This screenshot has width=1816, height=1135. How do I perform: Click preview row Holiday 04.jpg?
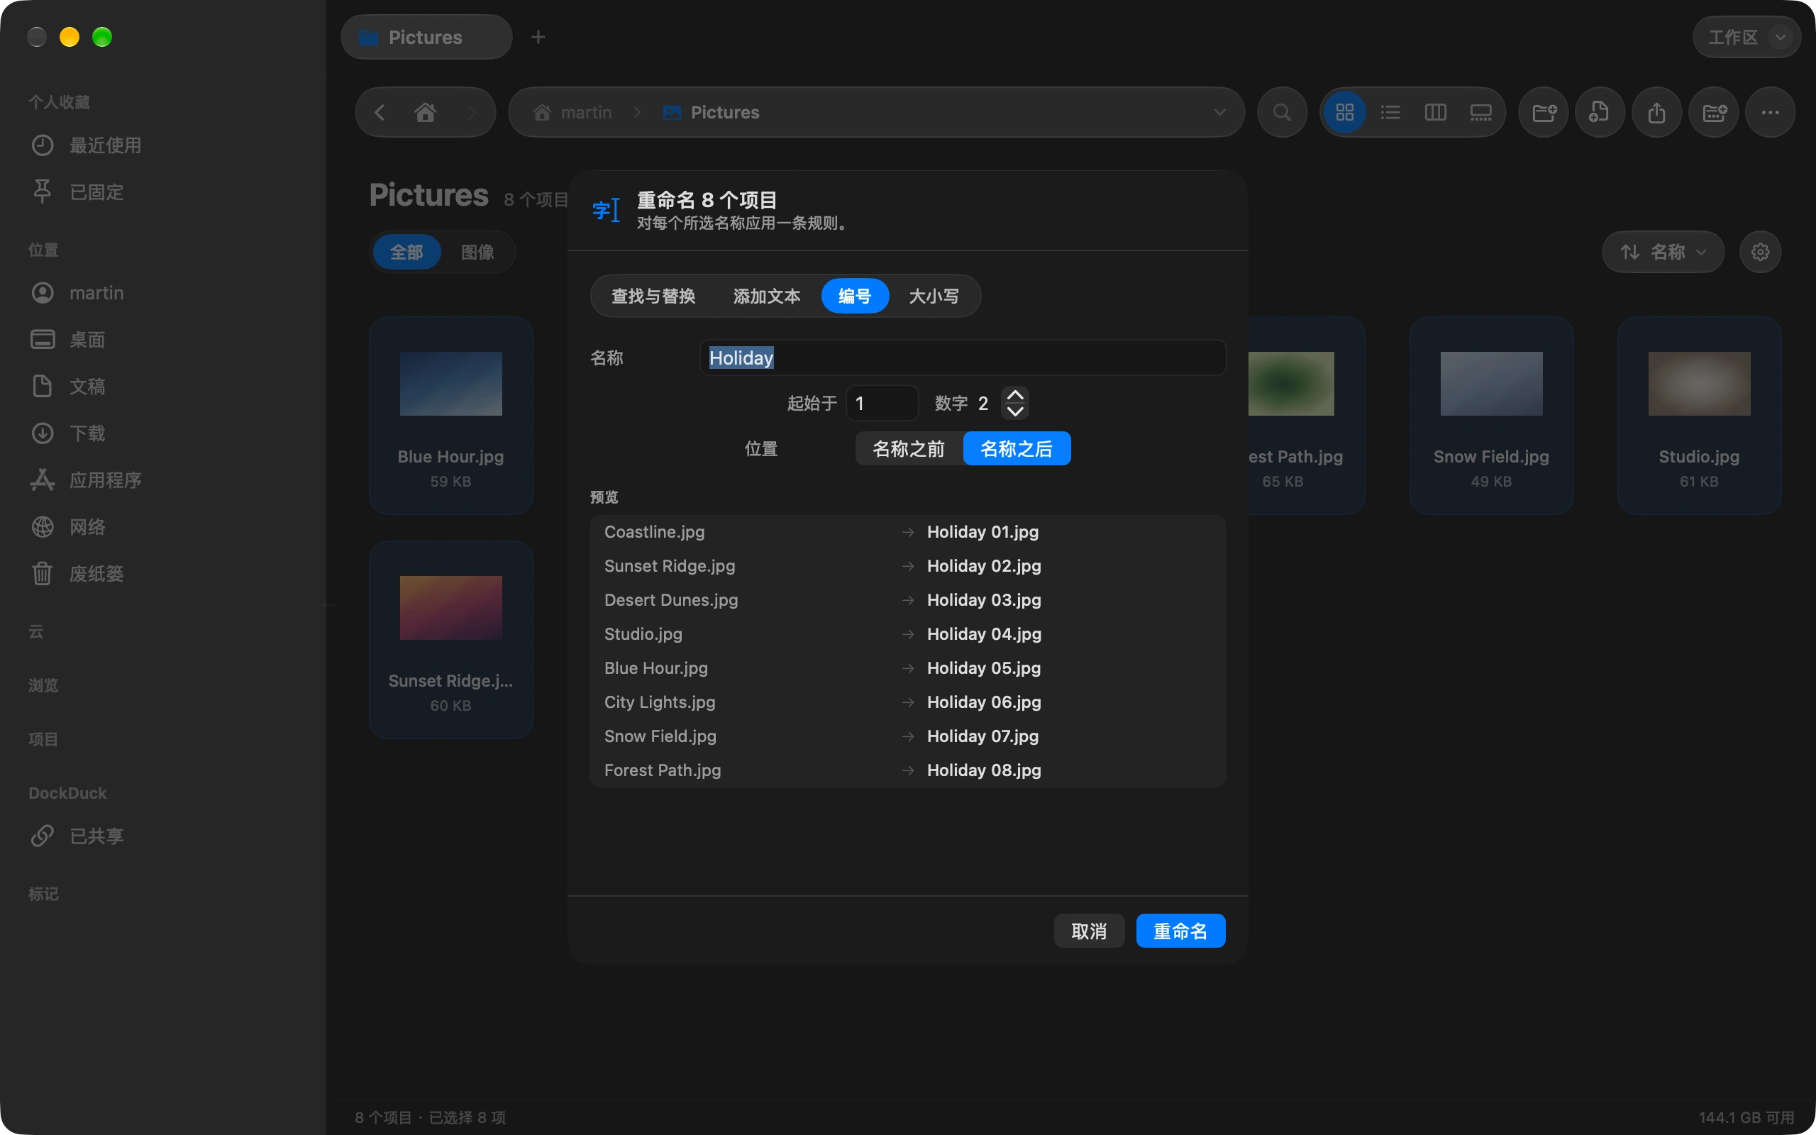907,634
